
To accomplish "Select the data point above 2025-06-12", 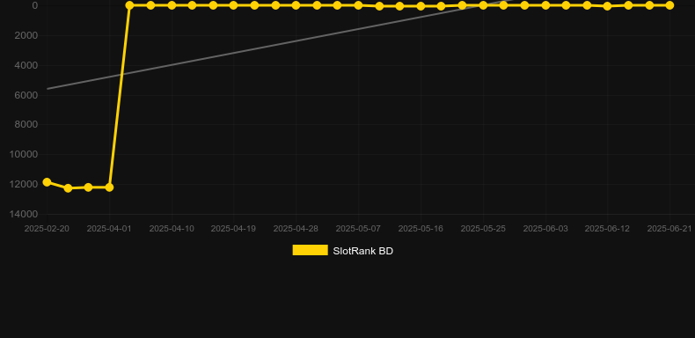I will [x=607, y=6].
